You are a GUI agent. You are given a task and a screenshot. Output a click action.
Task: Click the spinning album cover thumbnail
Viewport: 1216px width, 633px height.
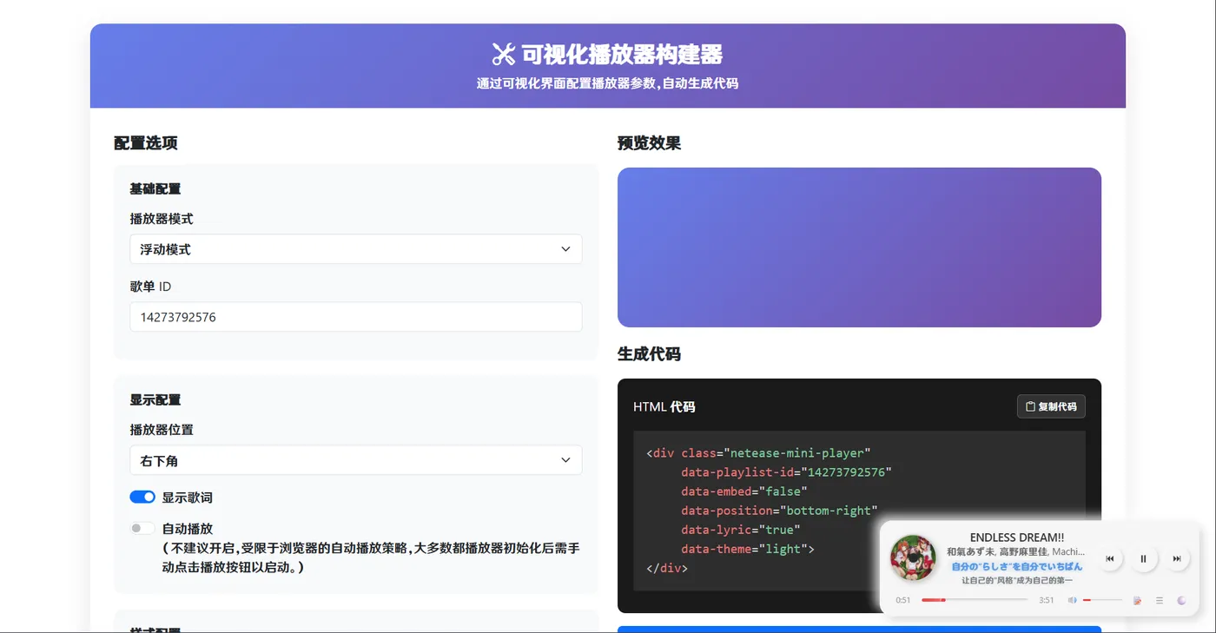(x=914, y=558)
